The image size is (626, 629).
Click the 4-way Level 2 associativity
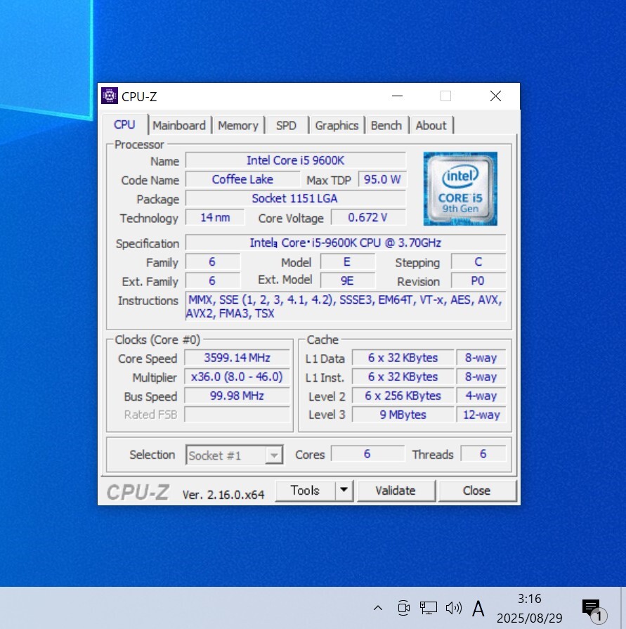coord(481,396)
